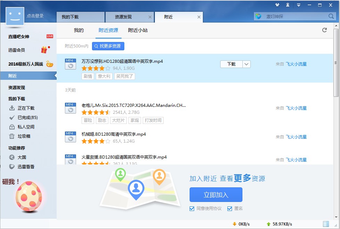Click the 找更多资源 button
Screen dimensions: 340x229
click(x=108, y=46)
